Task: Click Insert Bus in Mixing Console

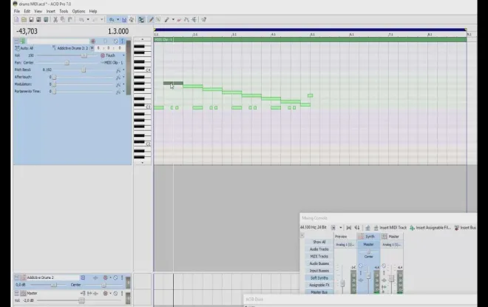Action: pyautogui.click(x=467, y=228)
